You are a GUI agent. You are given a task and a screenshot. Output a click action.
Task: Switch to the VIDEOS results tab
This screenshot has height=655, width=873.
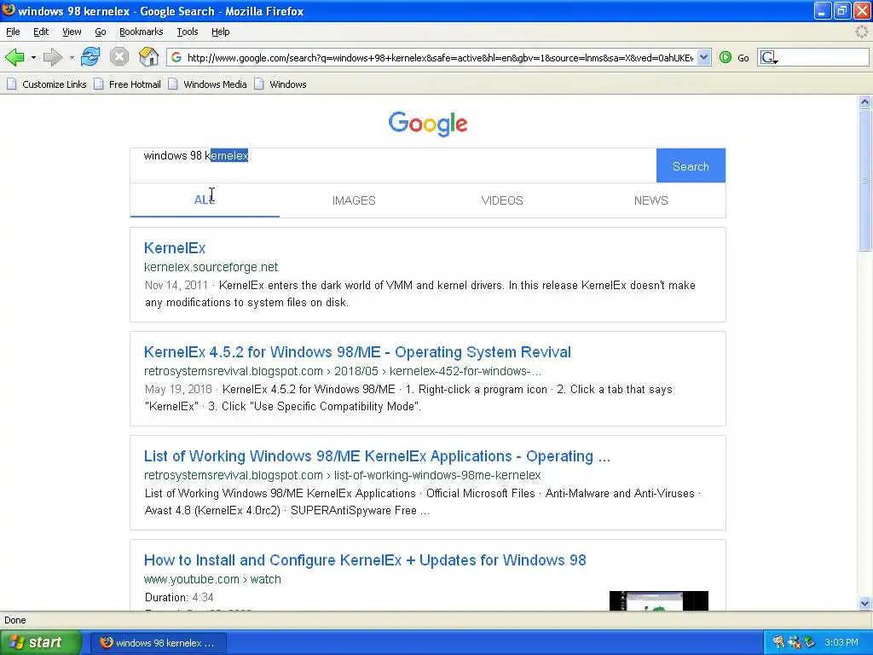click(502, 200)
